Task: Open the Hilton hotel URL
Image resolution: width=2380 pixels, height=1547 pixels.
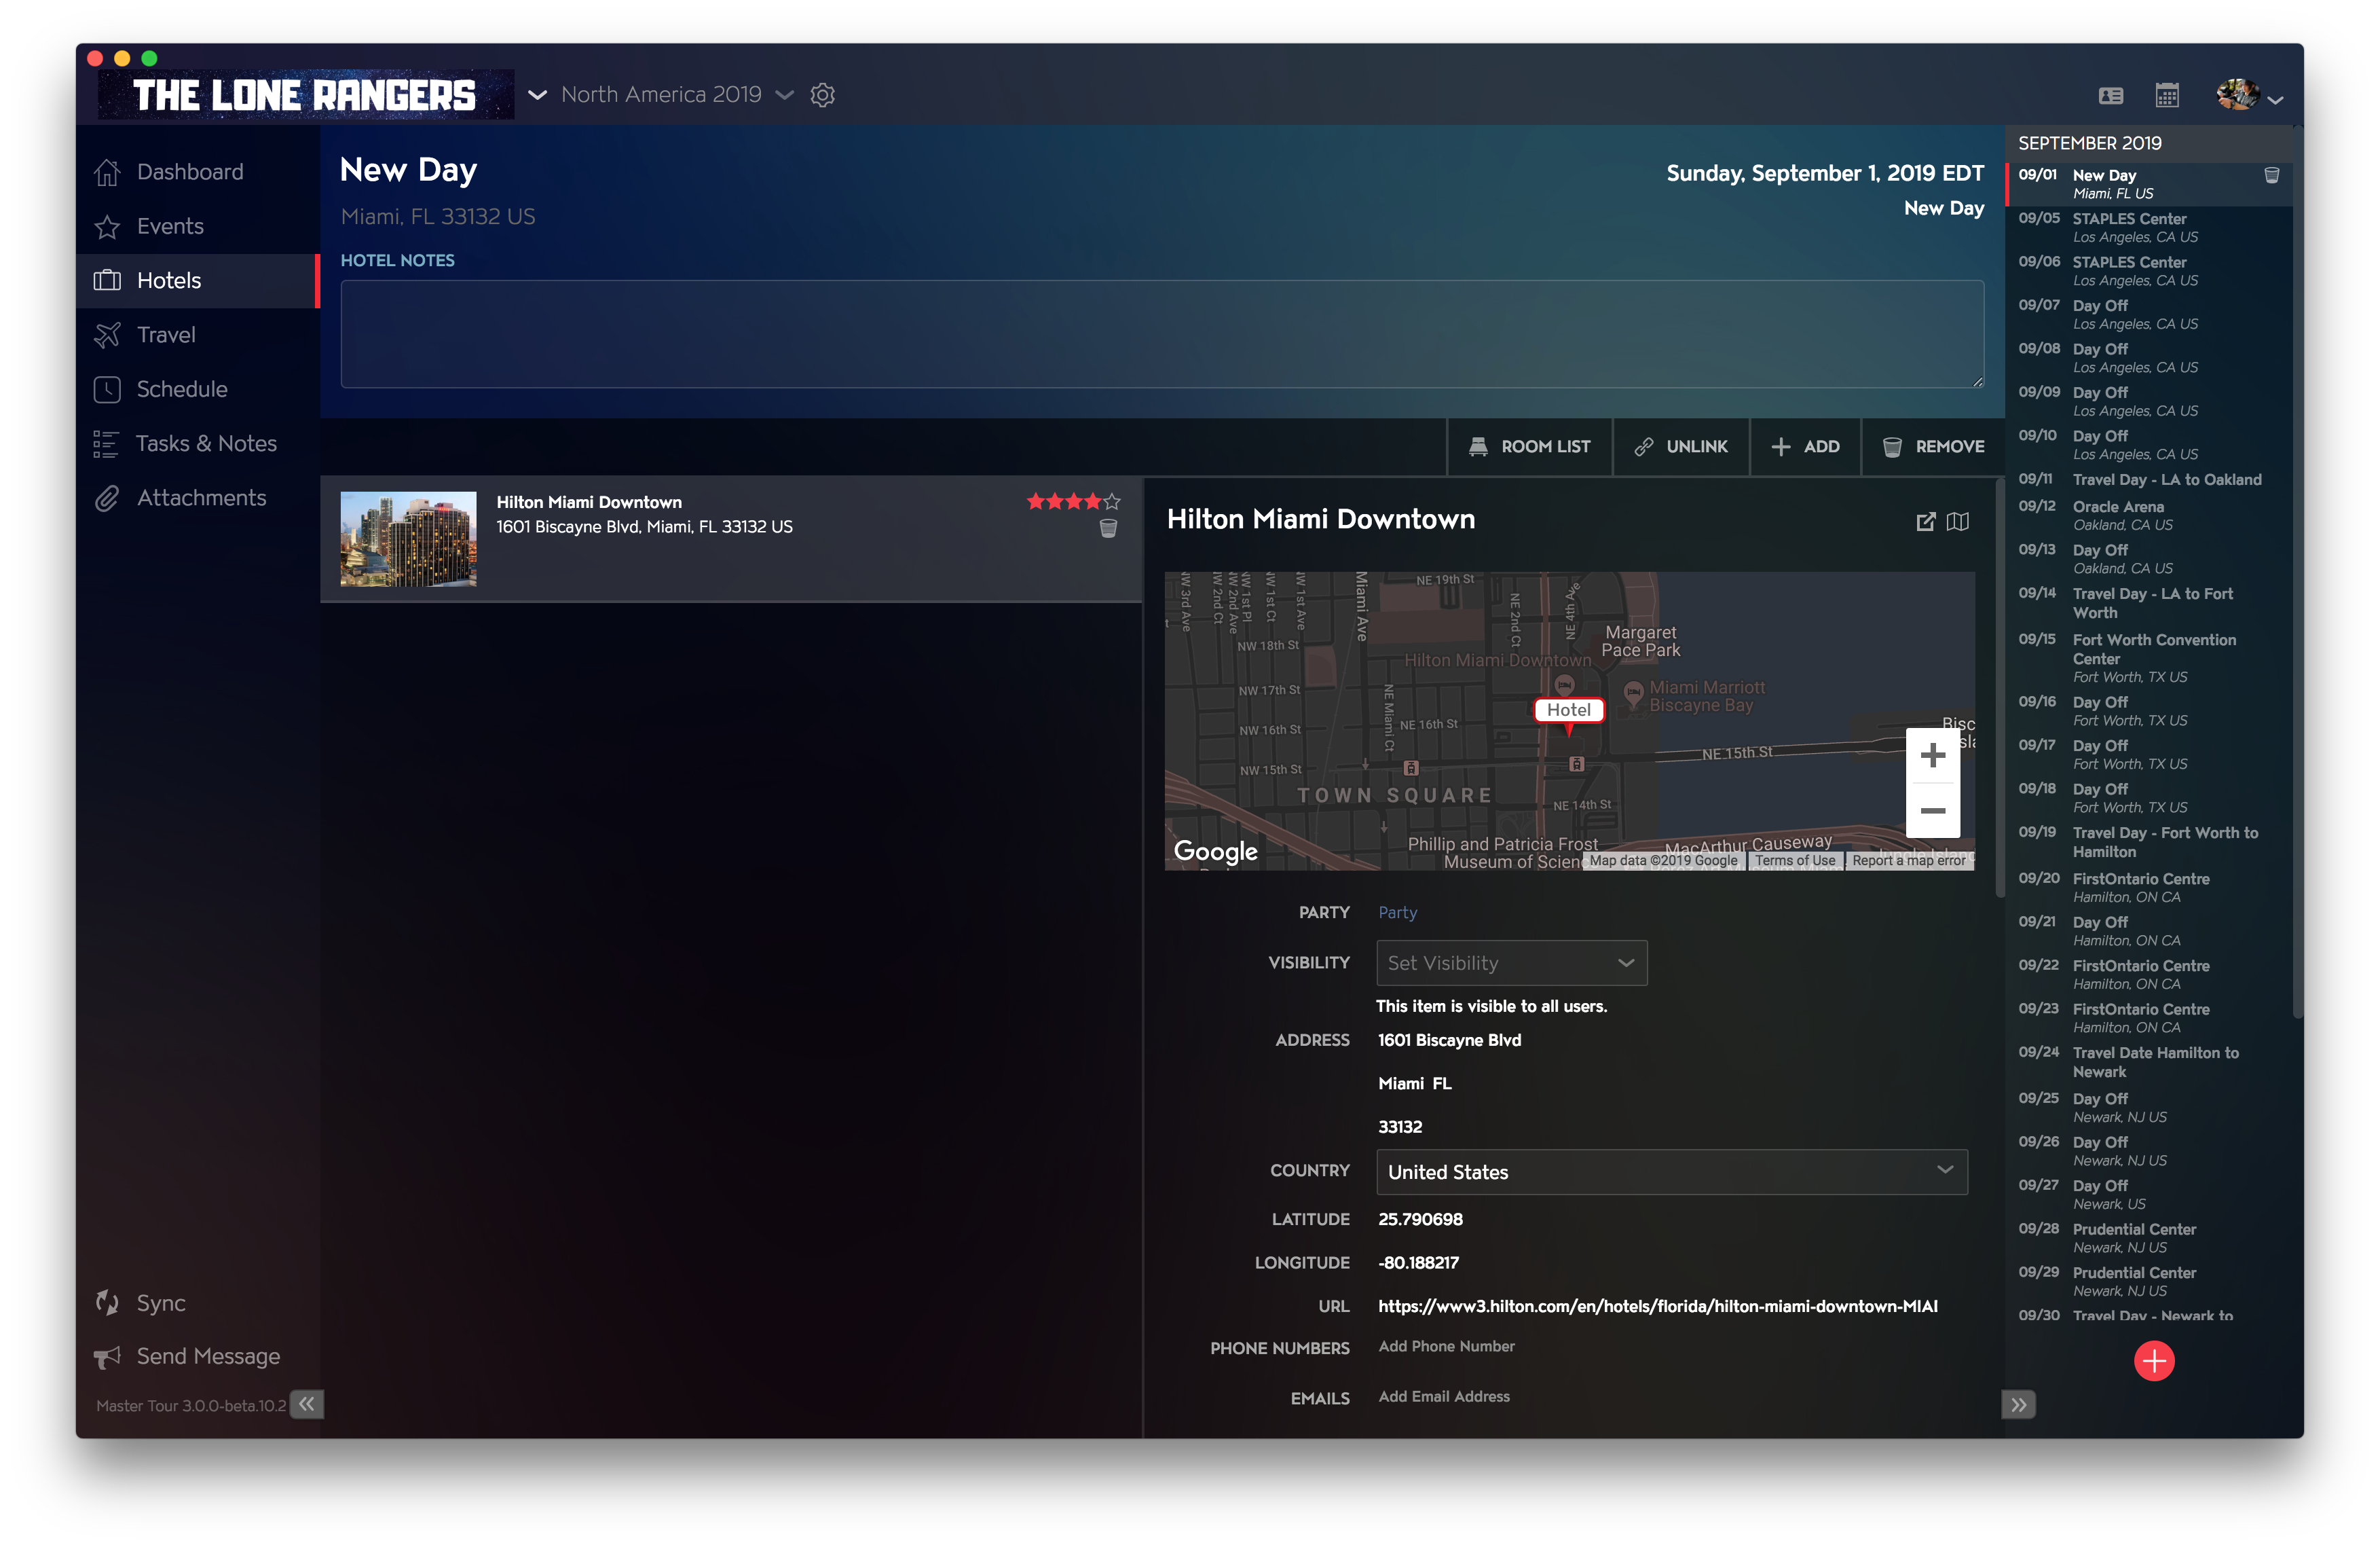Action: (1657, 1306)
